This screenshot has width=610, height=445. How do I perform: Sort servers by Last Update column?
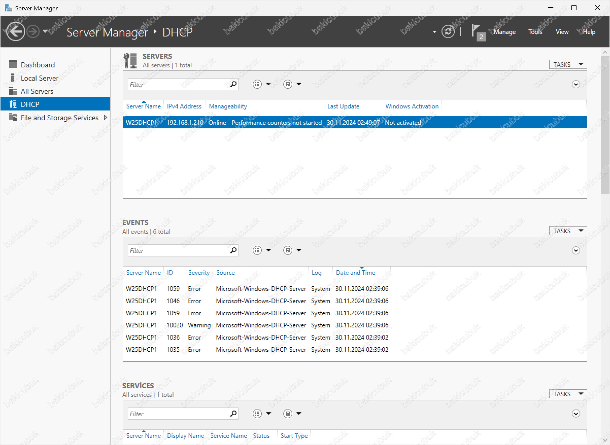point(343,106)
